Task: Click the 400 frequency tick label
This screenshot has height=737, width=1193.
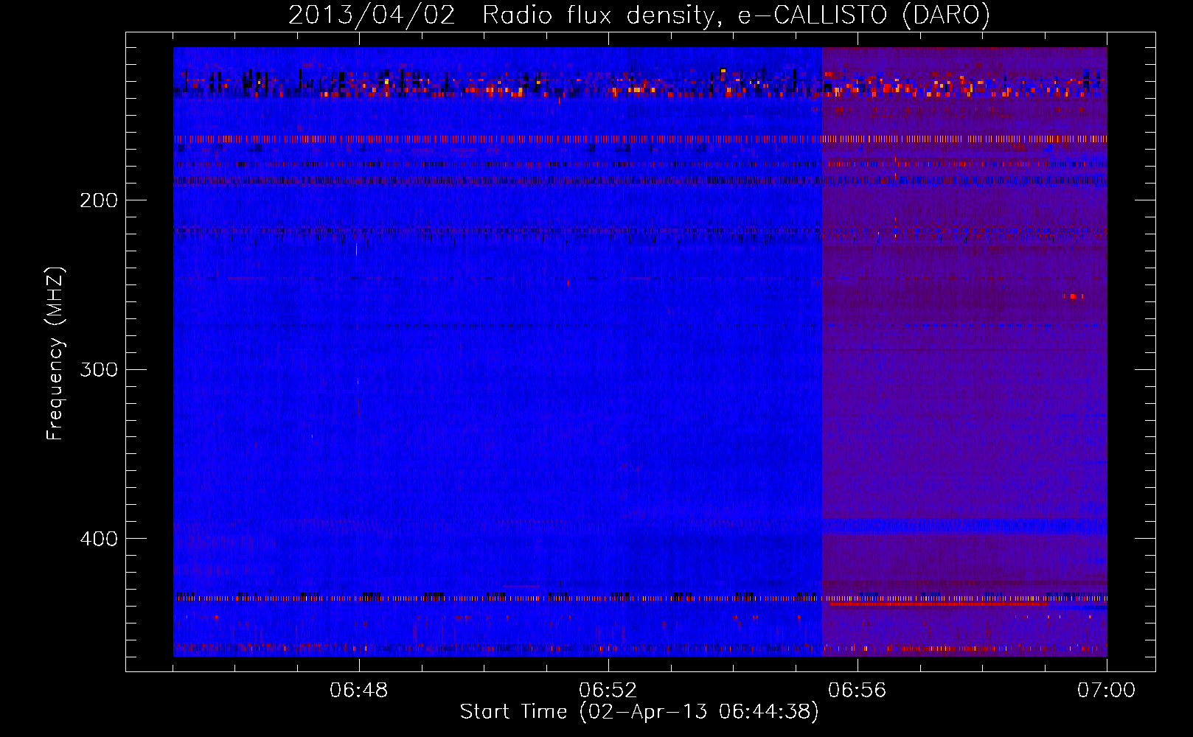Action: click(99, 539)
